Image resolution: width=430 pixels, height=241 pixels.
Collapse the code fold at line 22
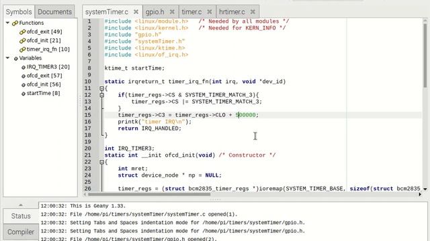tap(101, 162)
